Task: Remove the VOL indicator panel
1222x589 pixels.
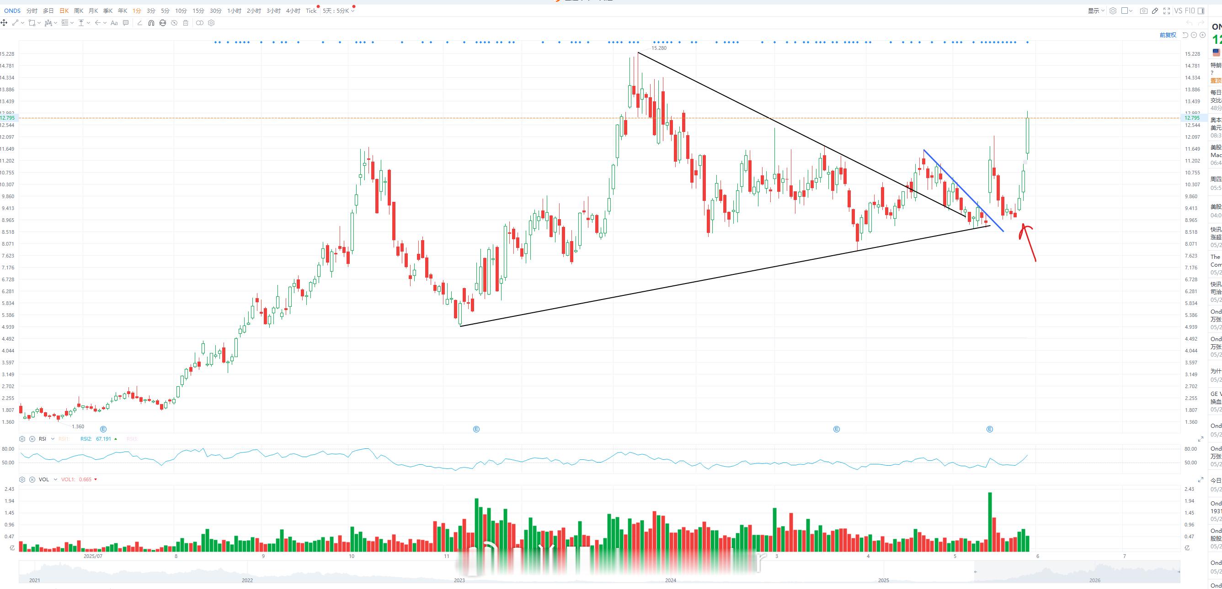Action: click(x=32, y=479)
